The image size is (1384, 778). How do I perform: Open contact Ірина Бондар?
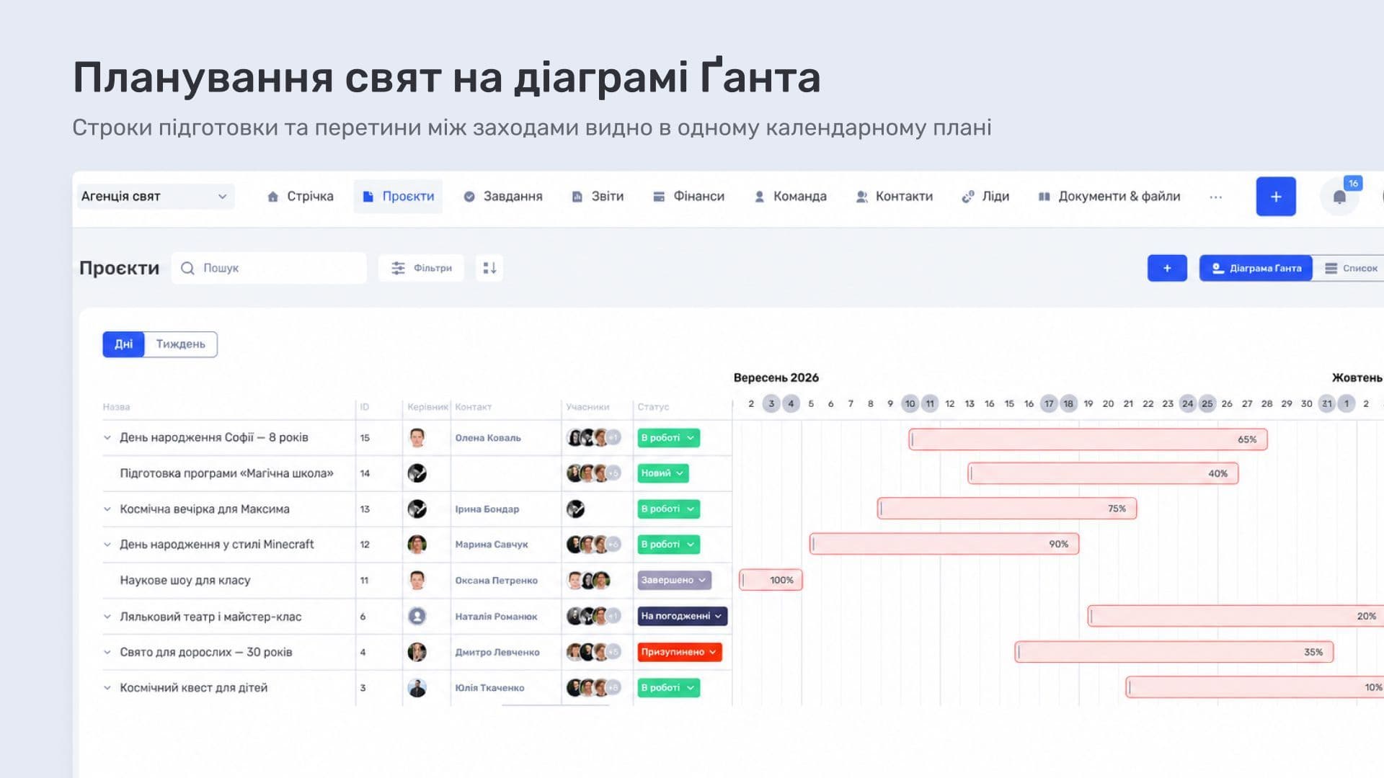point(487,509)
